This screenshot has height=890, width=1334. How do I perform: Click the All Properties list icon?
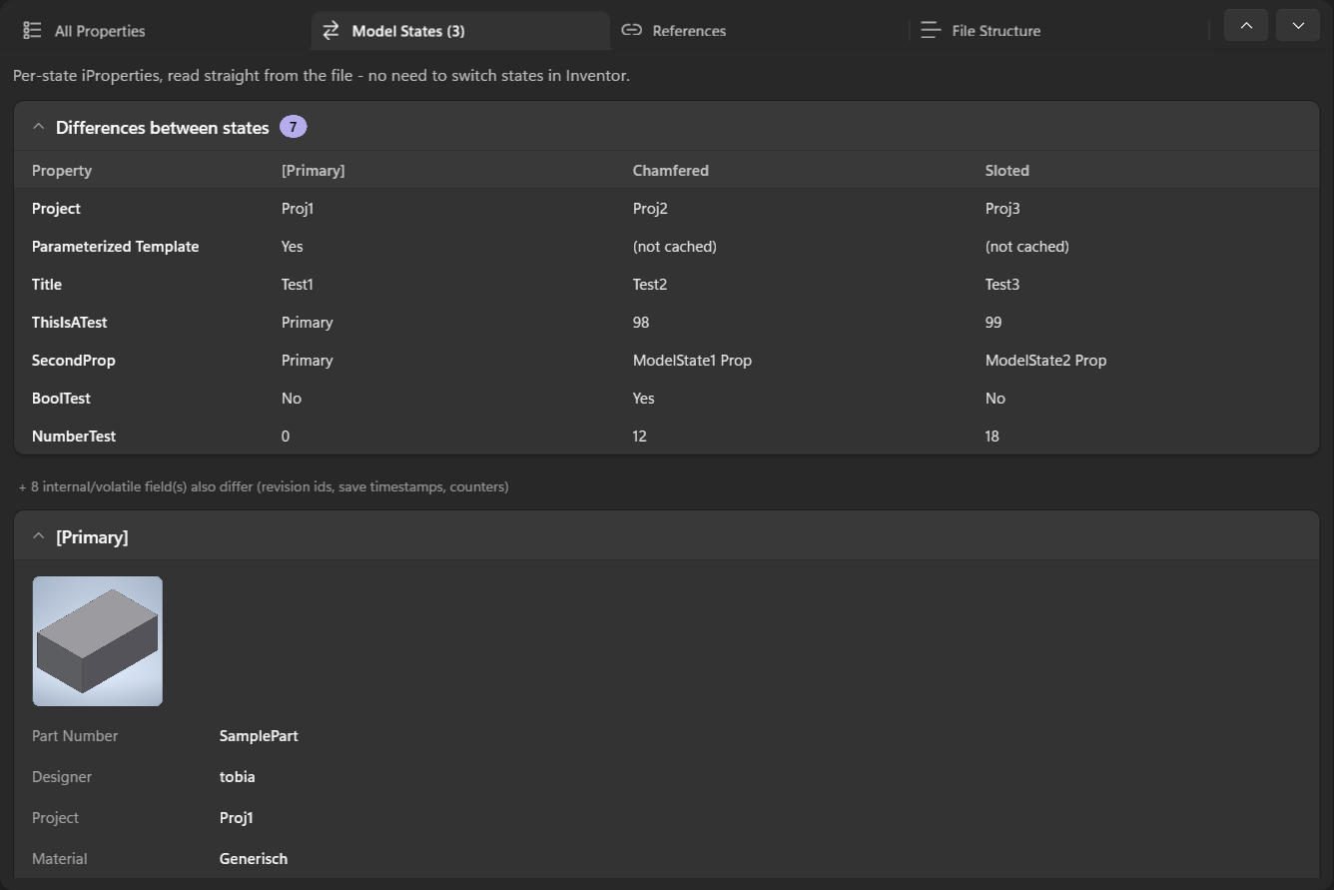point(32,31)
